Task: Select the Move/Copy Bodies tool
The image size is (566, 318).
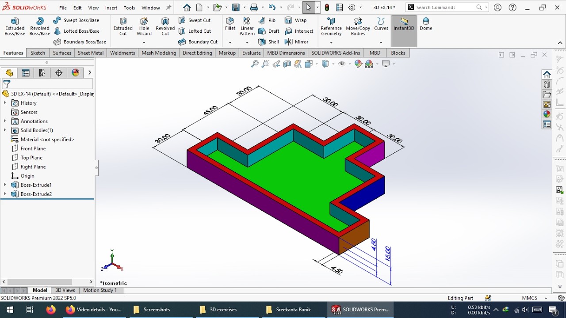Action: pos(358,26)
